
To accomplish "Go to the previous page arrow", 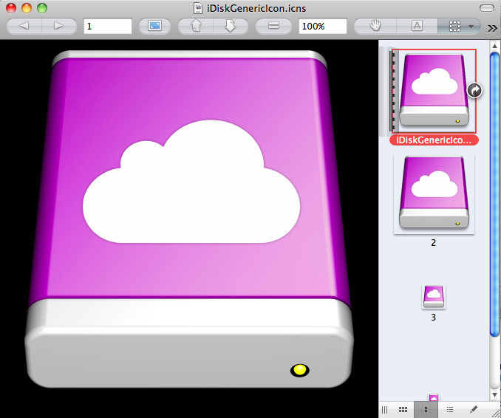I will point(24,26).
